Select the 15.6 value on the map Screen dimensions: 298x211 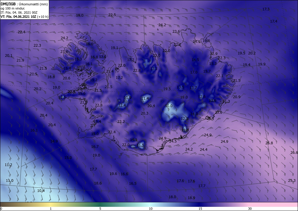pyautogui.click(x=82, y=93)
